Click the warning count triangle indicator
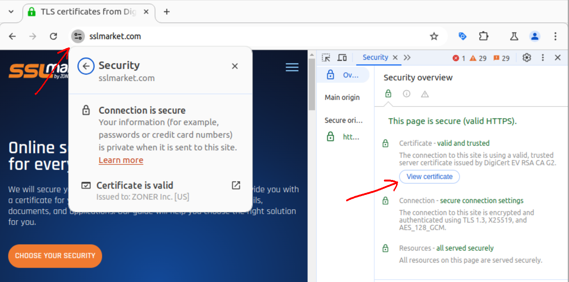 [478, 58]
